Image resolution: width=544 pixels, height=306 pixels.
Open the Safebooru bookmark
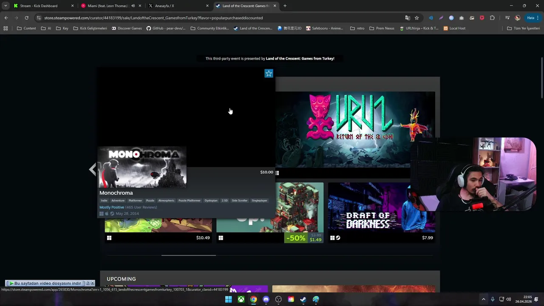click(324, 28)
